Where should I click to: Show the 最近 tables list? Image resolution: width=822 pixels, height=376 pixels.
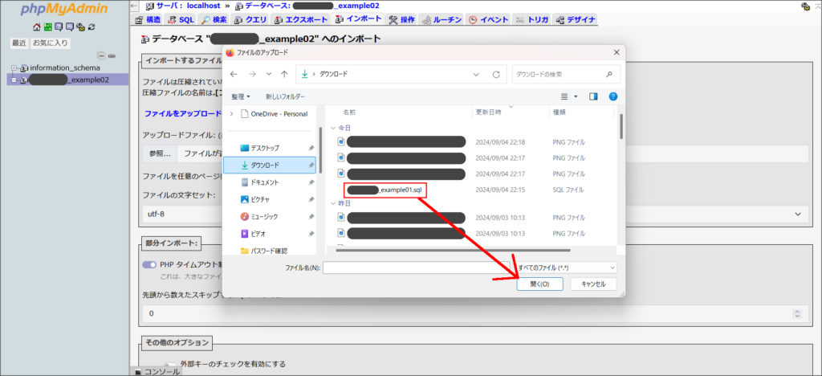19,43
